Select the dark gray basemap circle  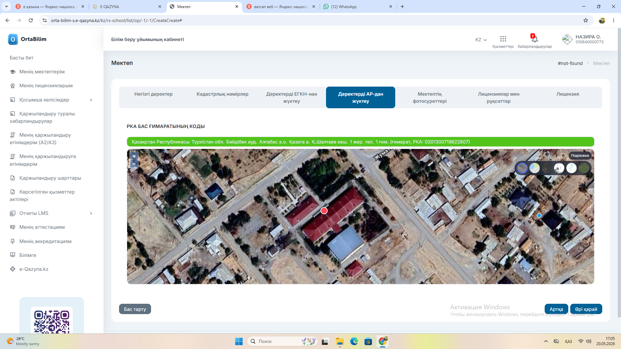547,168
